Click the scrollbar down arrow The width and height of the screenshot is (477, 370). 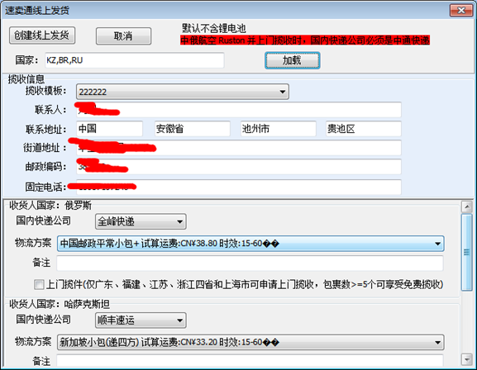pos(466,359)
